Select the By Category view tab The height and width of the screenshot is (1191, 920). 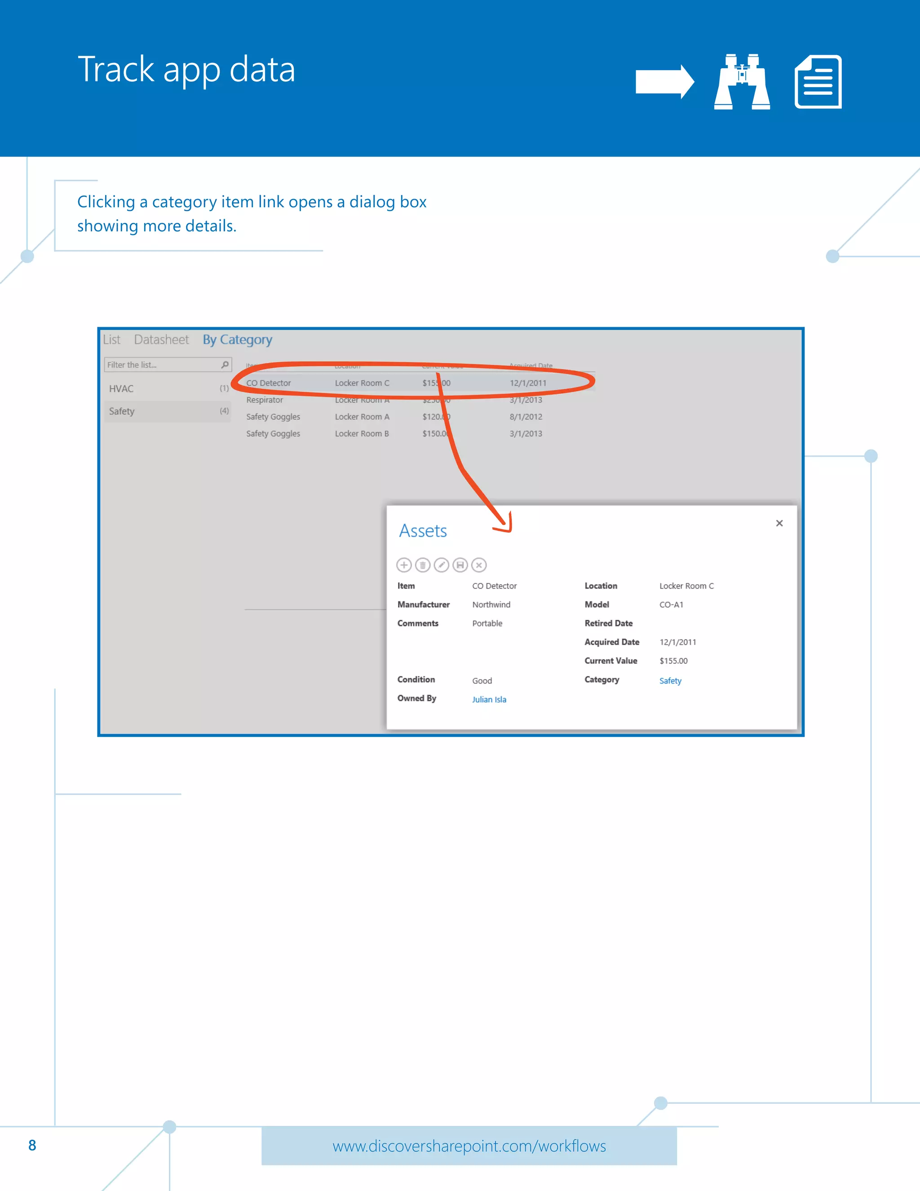[237, 340]
